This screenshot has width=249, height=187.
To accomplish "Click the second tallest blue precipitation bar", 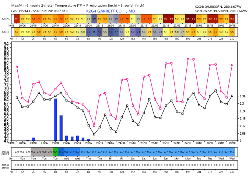I will tap(61, 128).
